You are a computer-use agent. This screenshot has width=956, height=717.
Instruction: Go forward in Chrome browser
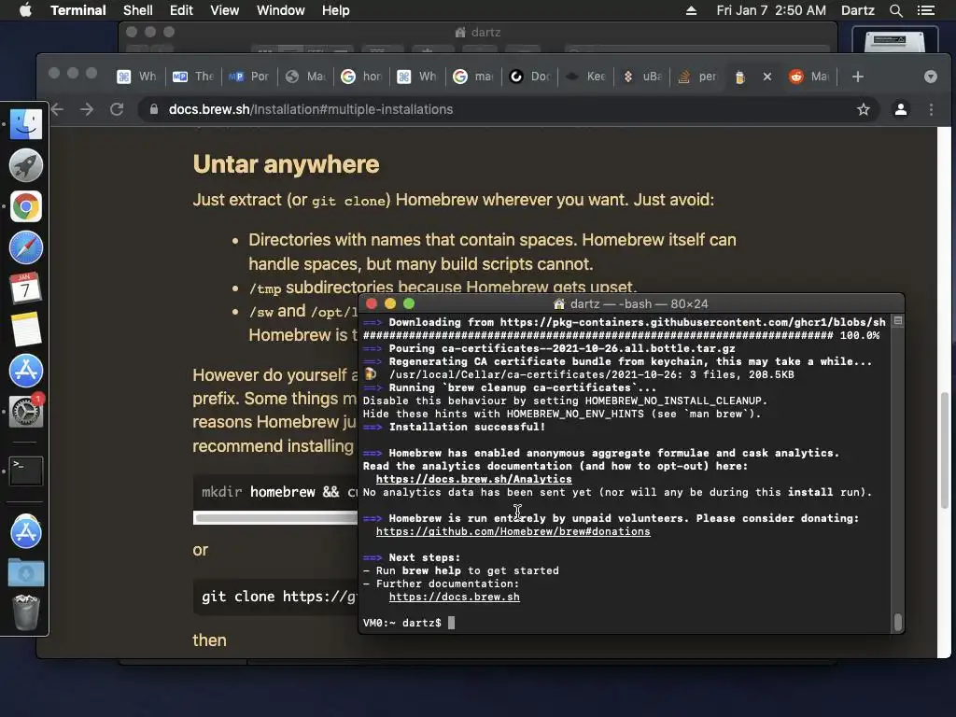87,109
